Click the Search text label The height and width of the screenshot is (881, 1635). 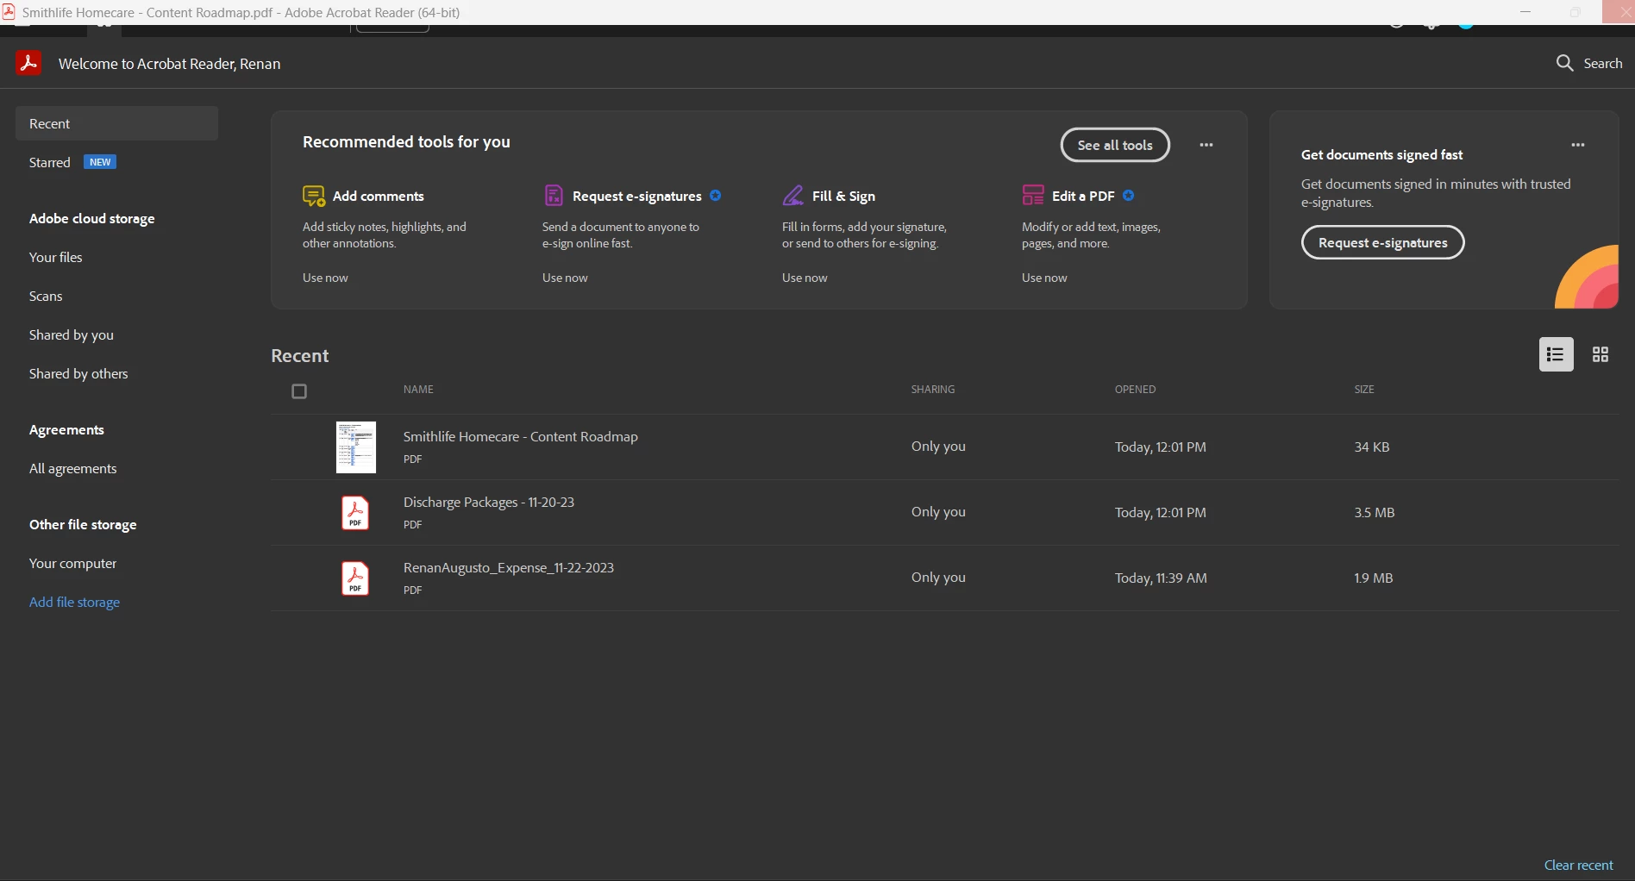[x=1603, y=63]
